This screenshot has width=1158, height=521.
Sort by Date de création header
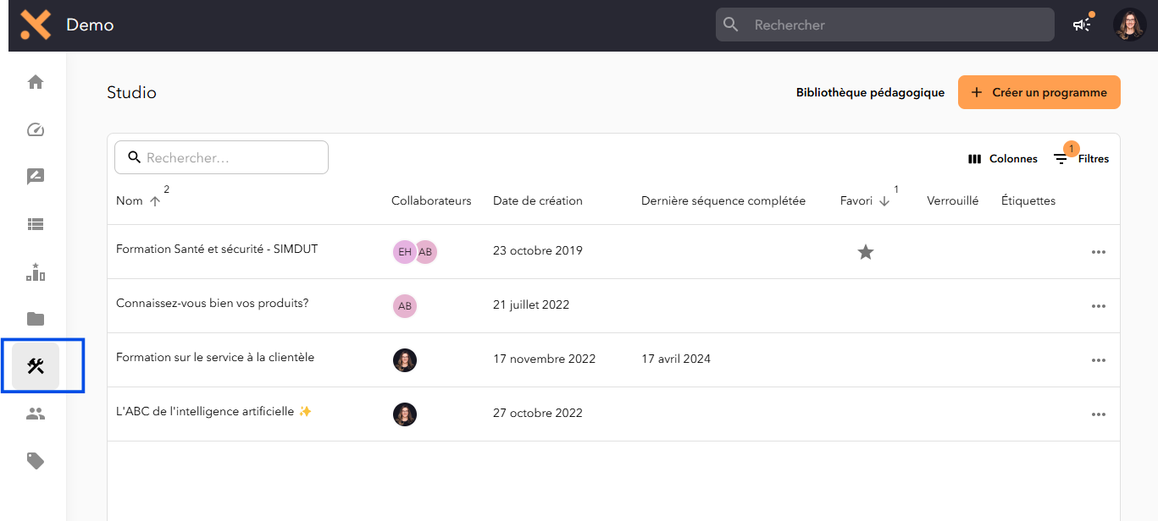(538, 201)
